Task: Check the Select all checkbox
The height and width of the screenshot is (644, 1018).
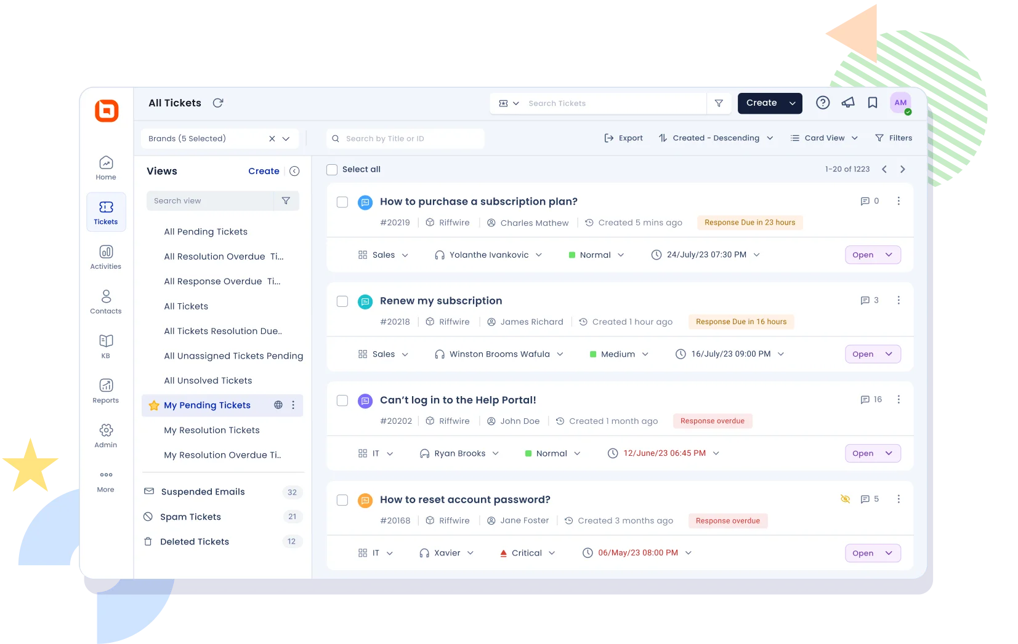Action: point(332,170)
